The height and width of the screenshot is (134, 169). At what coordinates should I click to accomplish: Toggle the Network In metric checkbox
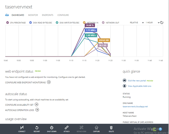point(84,23)
